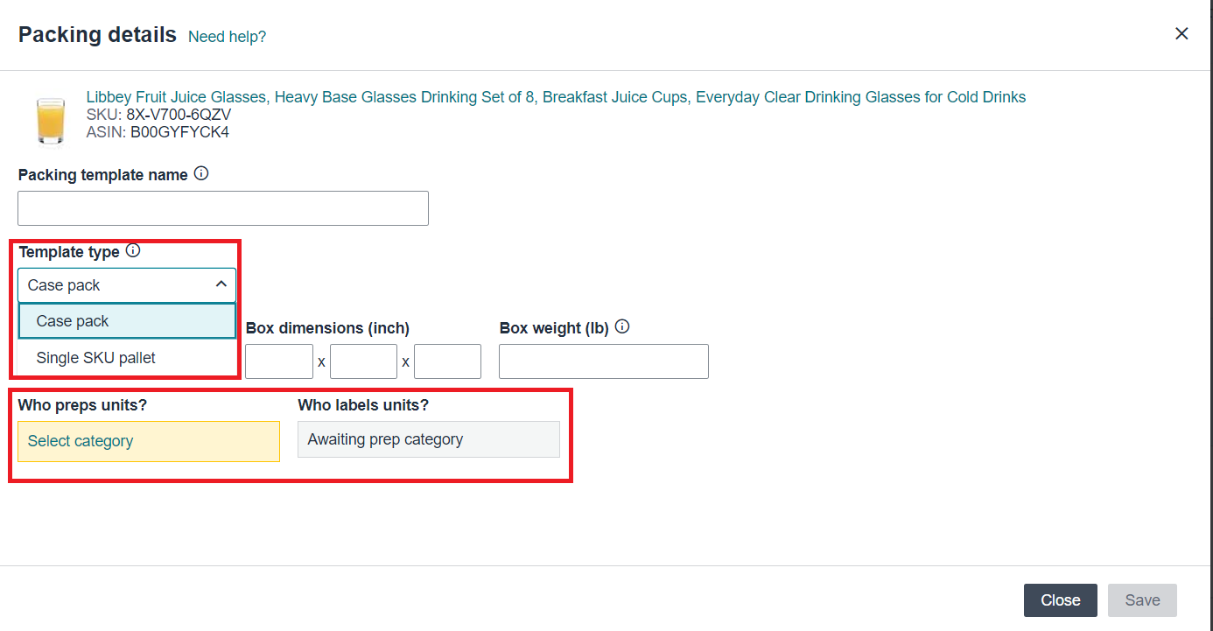The width and height of the screenshot is (1213, 631).
Task: Dismiss the dialog with the X icon
Action: tap(1181, 33)
